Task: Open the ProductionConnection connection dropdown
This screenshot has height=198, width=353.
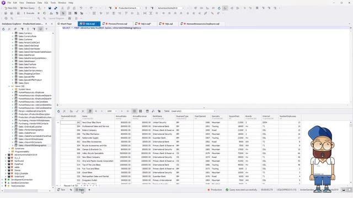Action: (128, 8)
